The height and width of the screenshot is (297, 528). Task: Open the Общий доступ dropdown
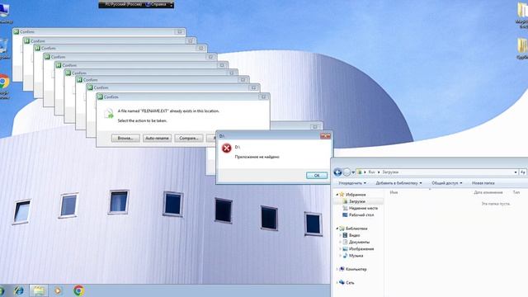tap(447, 183)
